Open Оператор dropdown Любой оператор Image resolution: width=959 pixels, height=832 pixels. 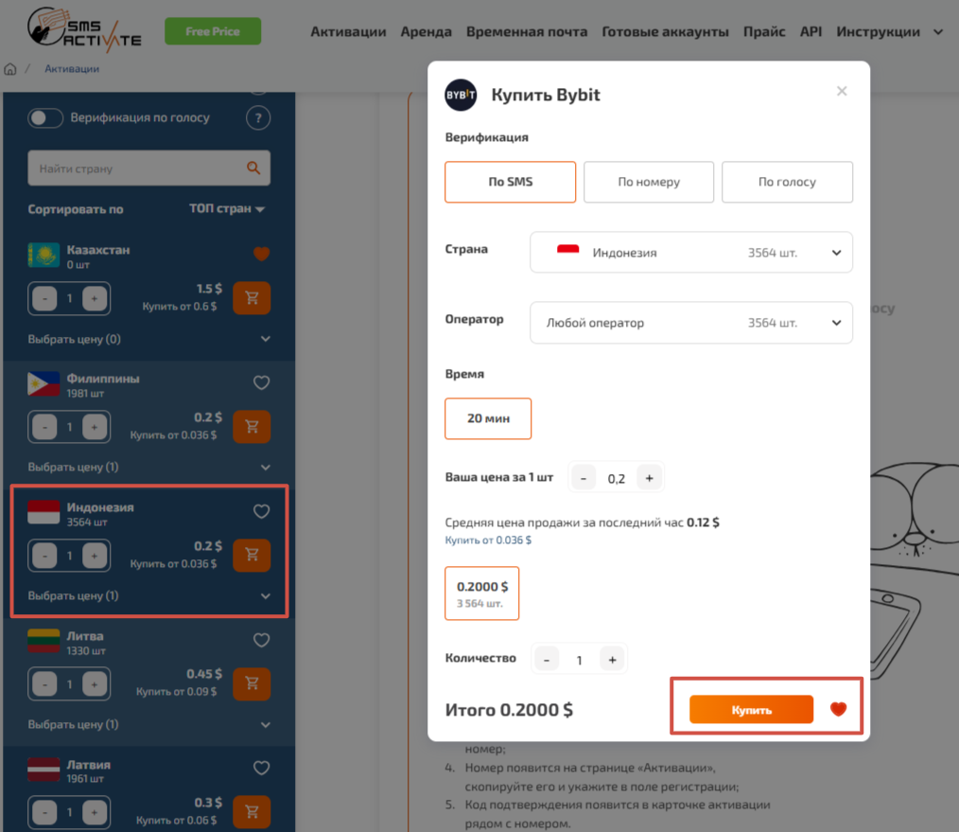click(x=691, y=323)
